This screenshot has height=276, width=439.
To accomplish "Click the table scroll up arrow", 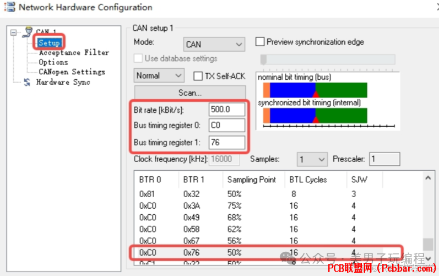I will 428,178.
